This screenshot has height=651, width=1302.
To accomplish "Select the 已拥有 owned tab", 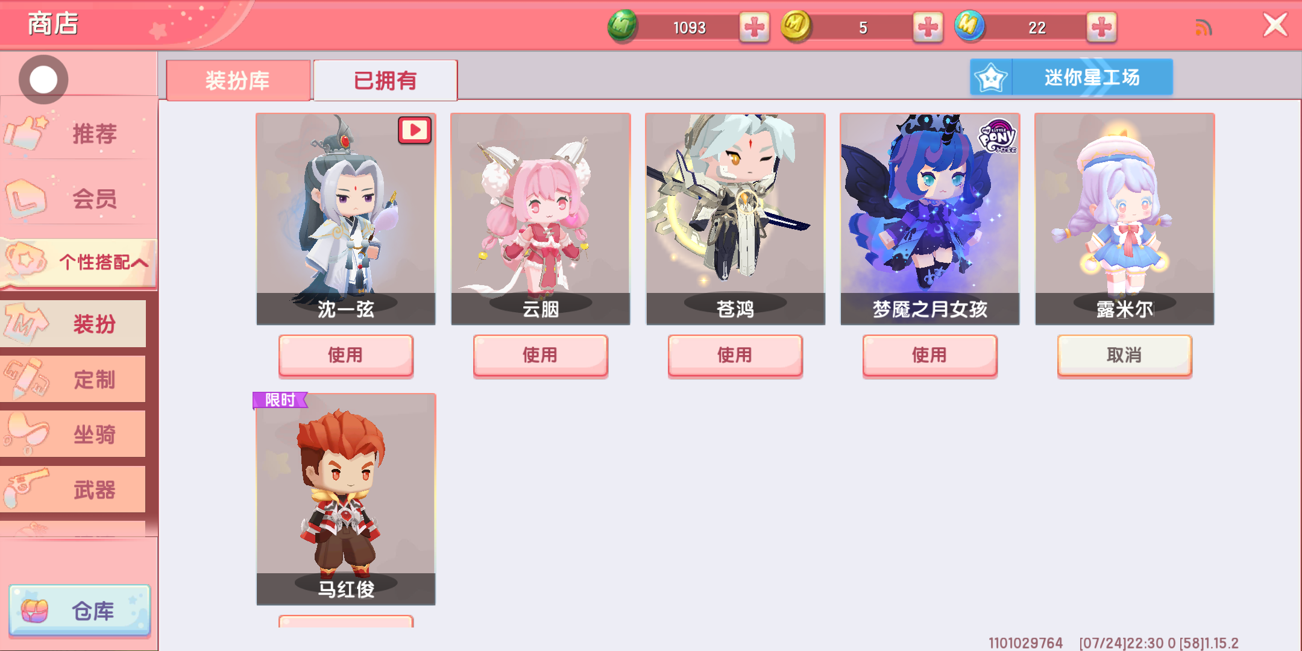I will pyautogui.click(x=385, y=80).
